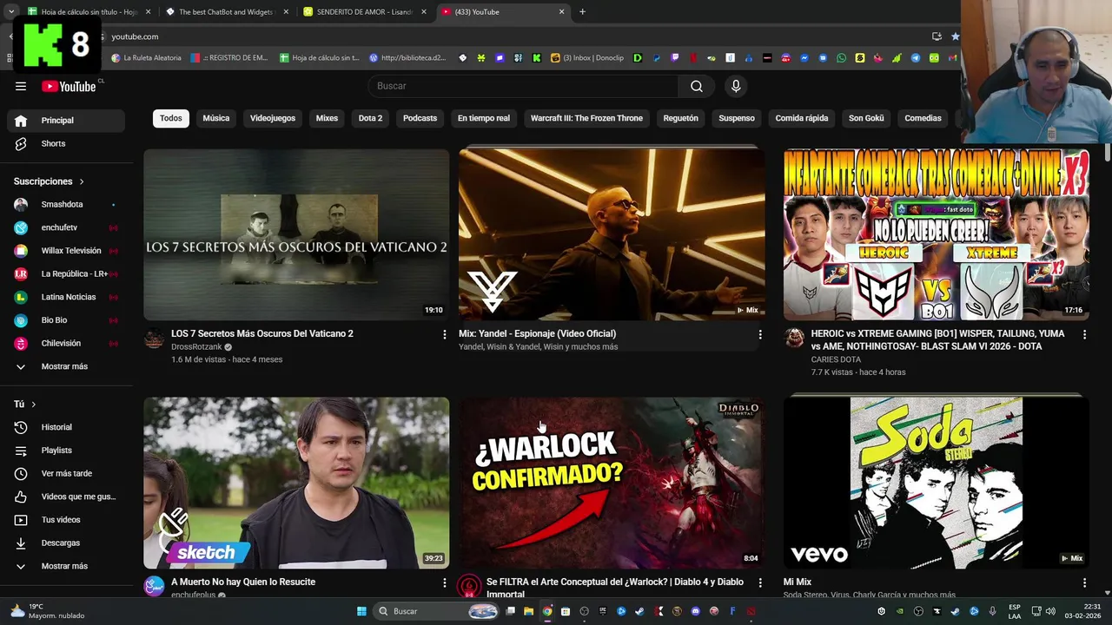Screen dimensions: 1112x625
Task: Play the HEROIC vs XTREME Dota thumbnail
Action: pyautogui.click(x=936, y=234)
